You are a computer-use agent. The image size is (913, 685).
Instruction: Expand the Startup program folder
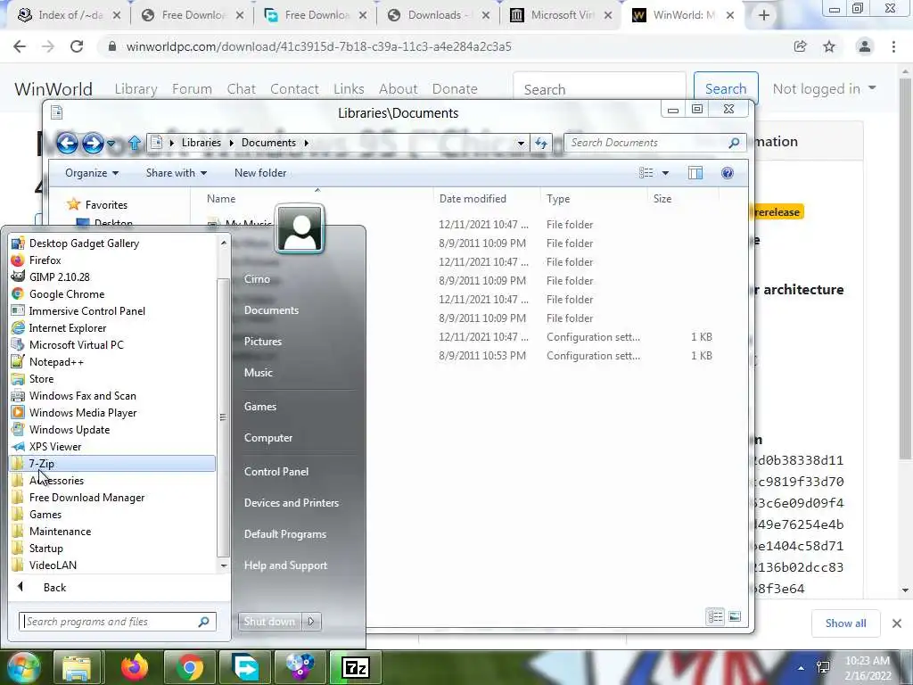(46, 549)
